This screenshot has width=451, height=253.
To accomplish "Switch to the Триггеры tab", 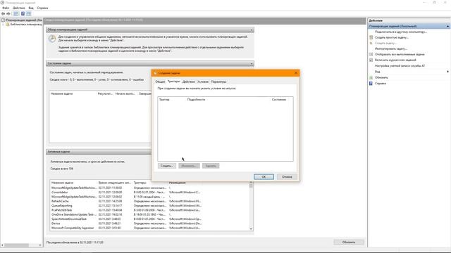I will pos(174,82).
